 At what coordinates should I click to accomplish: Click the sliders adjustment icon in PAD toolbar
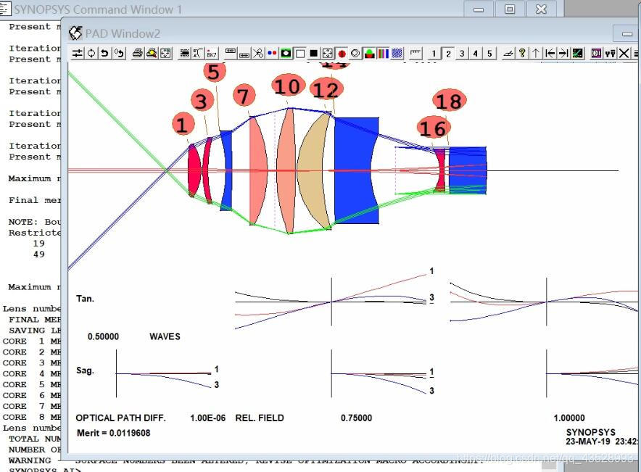tap(78, 53)
